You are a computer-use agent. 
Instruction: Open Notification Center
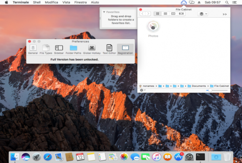click(x=234, y=2)
